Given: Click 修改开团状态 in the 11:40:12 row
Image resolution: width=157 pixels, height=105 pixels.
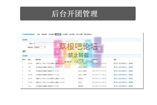Looking at the screenshot, I should (123, 75).
